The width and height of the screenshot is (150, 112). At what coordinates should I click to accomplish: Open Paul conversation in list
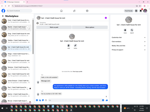pos(16,88)
